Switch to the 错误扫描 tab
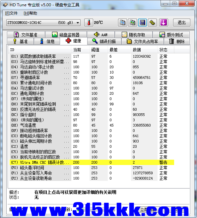The width and height of the screenshot is (197, 218). coord(104,41)
